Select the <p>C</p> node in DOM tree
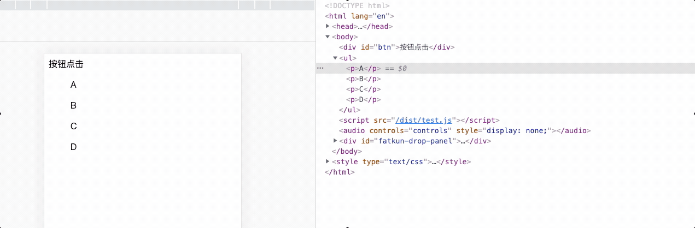Viewport: 695px width, 228px height. pos(363,89)
